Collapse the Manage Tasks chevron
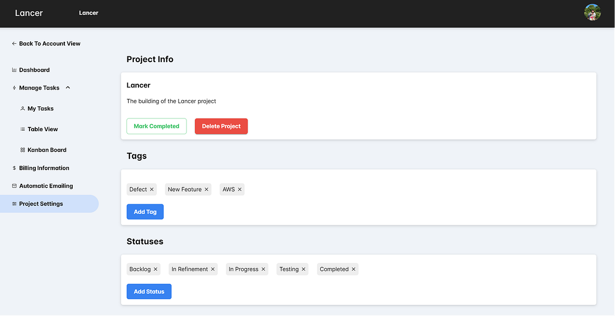The height and width of the screenshot is (316, 615). tap(68, 87)
